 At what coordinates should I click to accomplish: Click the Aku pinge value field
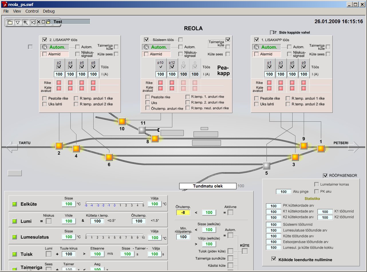[x=283, y=192]
